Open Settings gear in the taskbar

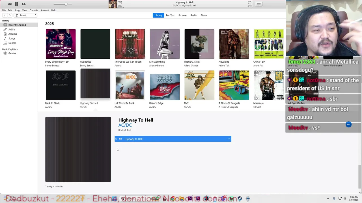pos(248,199)
